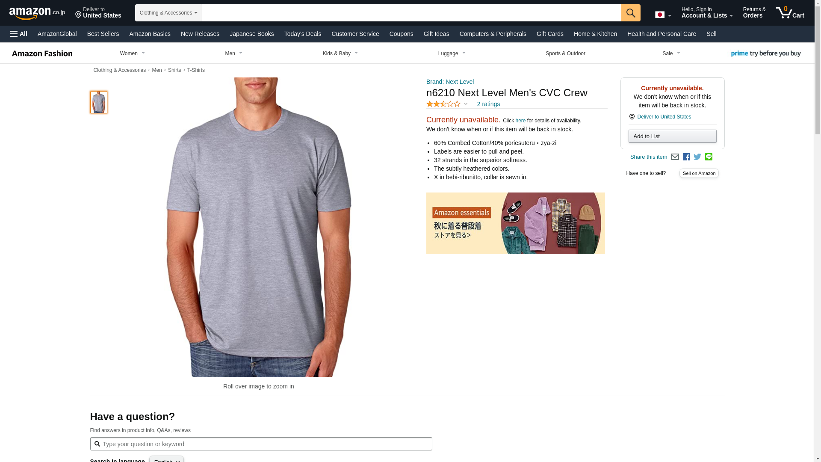Click the search magnifier button
The width and height of the screenshot is (821, 462).
point(631,13)
